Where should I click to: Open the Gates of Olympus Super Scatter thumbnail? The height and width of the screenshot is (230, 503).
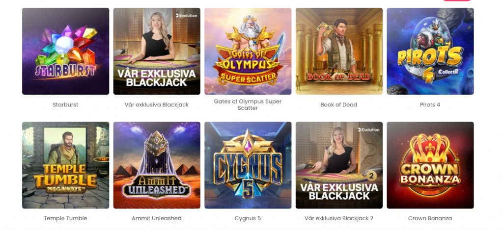pos(248,51)
